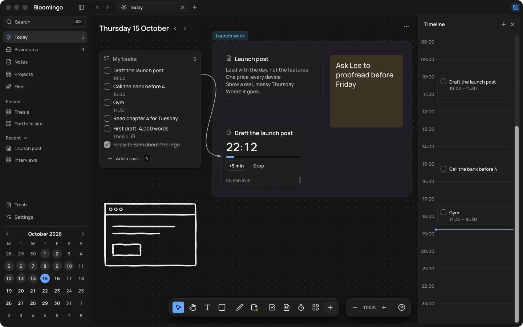Image resolution: width=523 pixels, height=327 pixels.
Task: Insert a timer widget from toolbar
Action: coord(301,307)
